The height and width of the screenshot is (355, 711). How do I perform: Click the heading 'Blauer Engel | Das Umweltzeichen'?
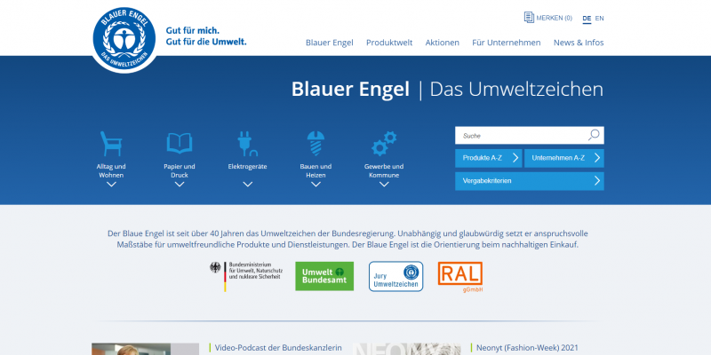pos(447,90)
